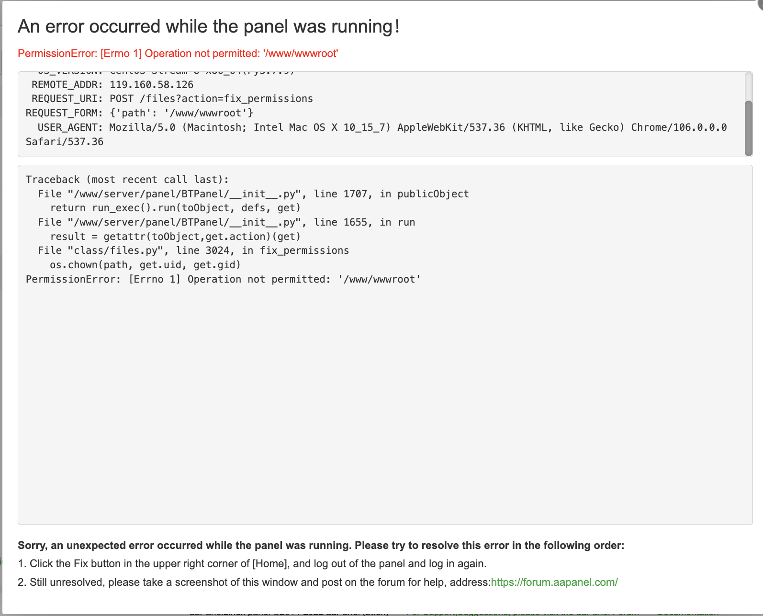Click the line 1655 'in run' entry
Screen dimensions: 763x616
tap(226, 222)
